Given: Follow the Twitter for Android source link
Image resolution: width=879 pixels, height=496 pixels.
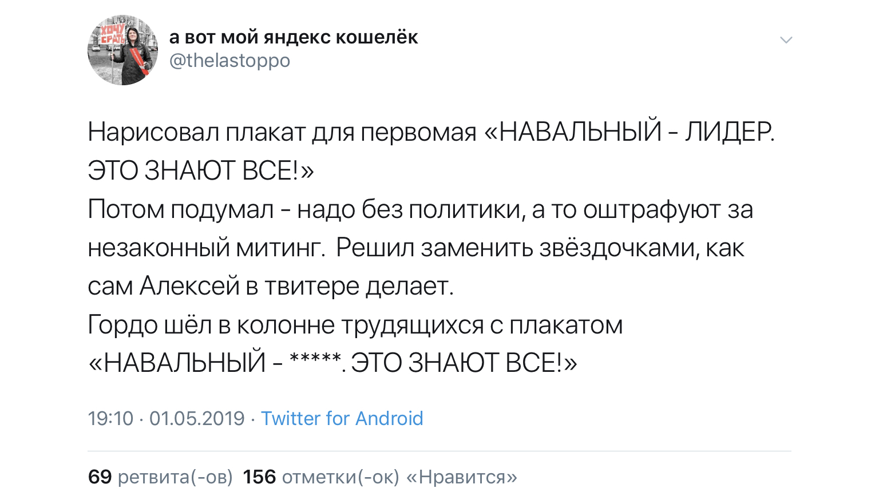Looking at the screenshot, I should pyautogui.click(x=342, y=419).
